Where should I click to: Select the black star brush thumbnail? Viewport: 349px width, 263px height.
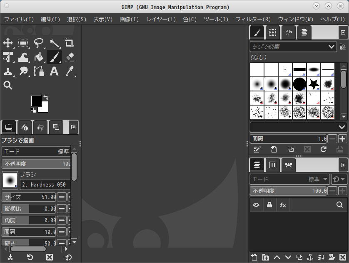(x=314, y=84)
